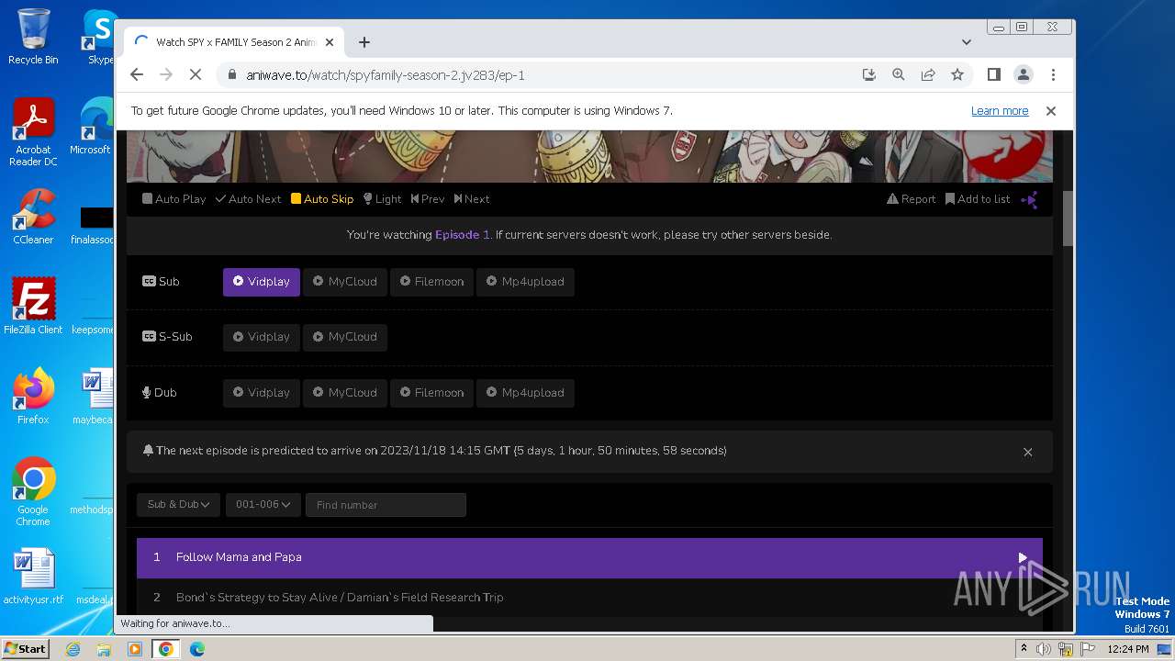
Task: Open Windows Media Player from the taskbar
Action: pyautogui.click(x=135, y=649)
